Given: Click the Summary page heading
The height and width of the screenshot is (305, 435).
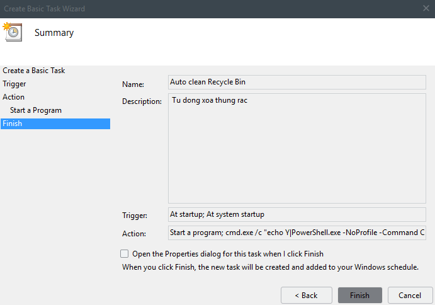Looking at the screenshot, I should (x=54, y=33).
